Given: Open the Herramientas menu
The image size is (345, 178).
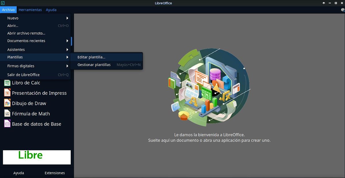Looking at the screenshot, I should point(30,10).
